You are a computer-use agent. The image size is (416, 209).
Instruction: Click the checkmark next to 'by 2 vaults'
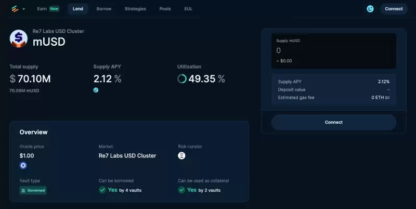pos(181,190)
